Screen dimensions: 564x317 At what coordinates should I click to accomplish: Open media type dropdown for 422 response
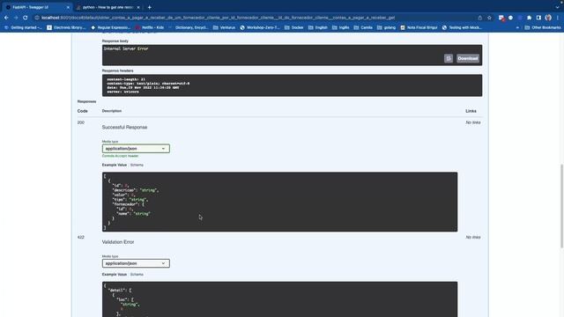coord(136,263)
